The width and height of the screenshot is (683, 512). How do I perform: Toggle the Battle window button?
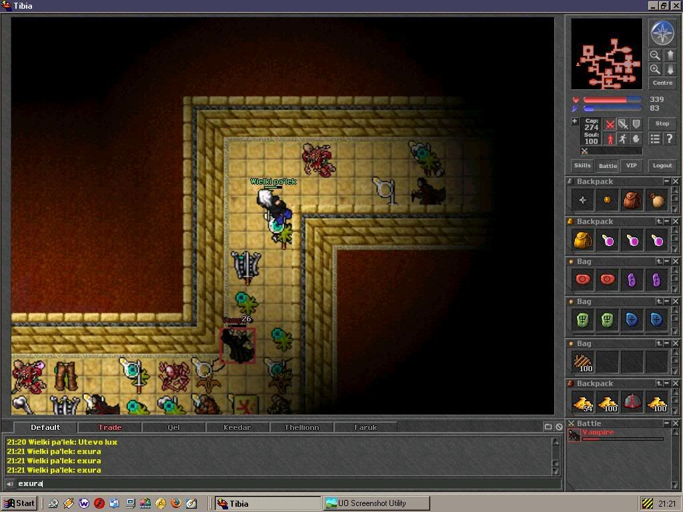pos(608,165)
